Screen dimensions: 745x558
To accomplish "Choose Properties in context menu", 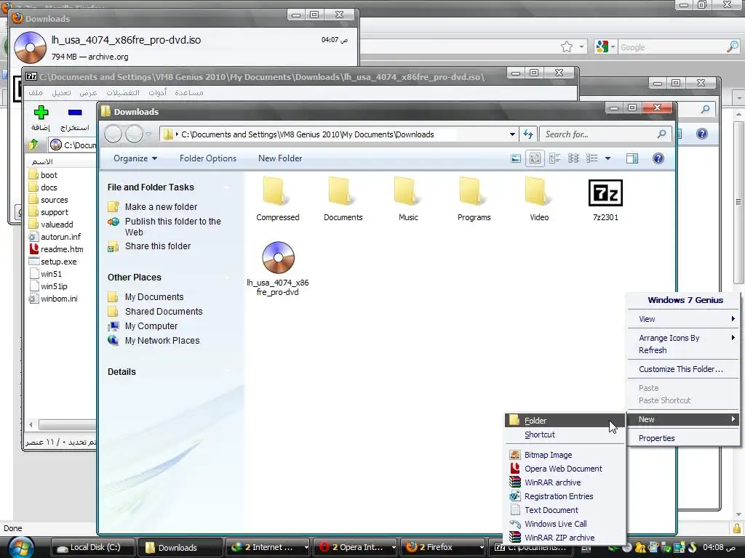I will pyautogui.click(x=682, y=438).
